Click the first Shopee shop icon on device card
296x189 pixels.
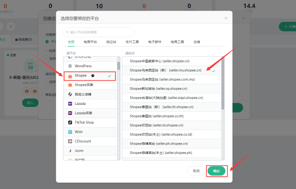coord(27,91)
